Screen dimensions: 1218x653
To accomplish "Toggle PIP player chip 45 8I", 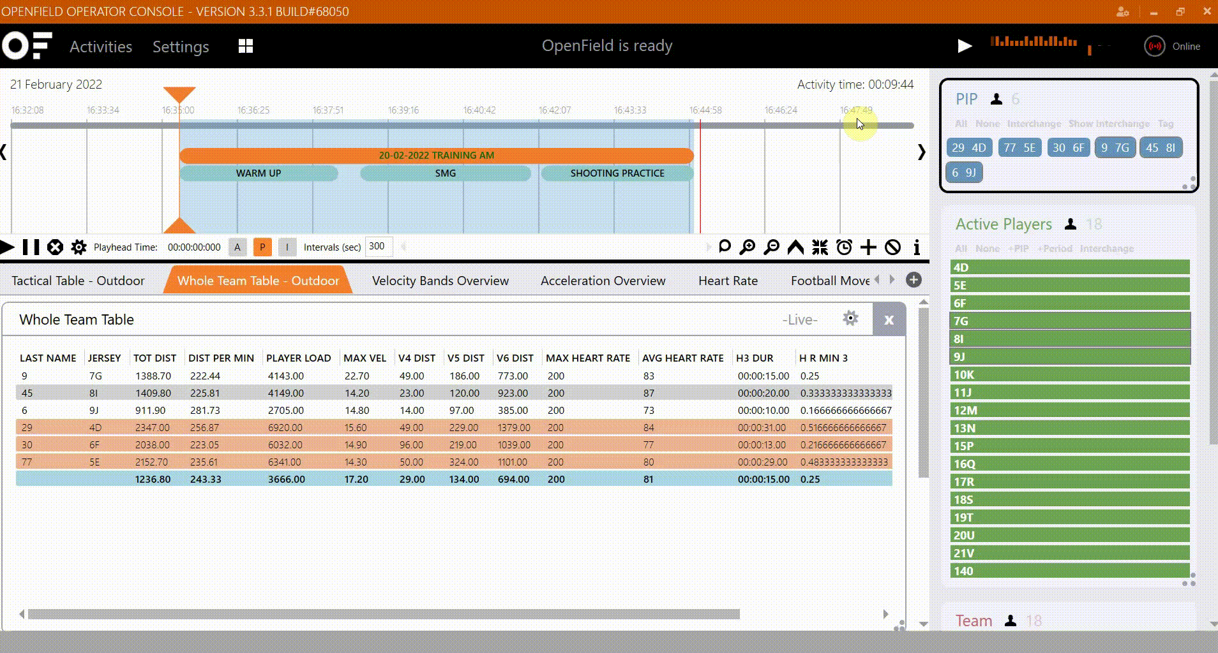I will 1161,148.
